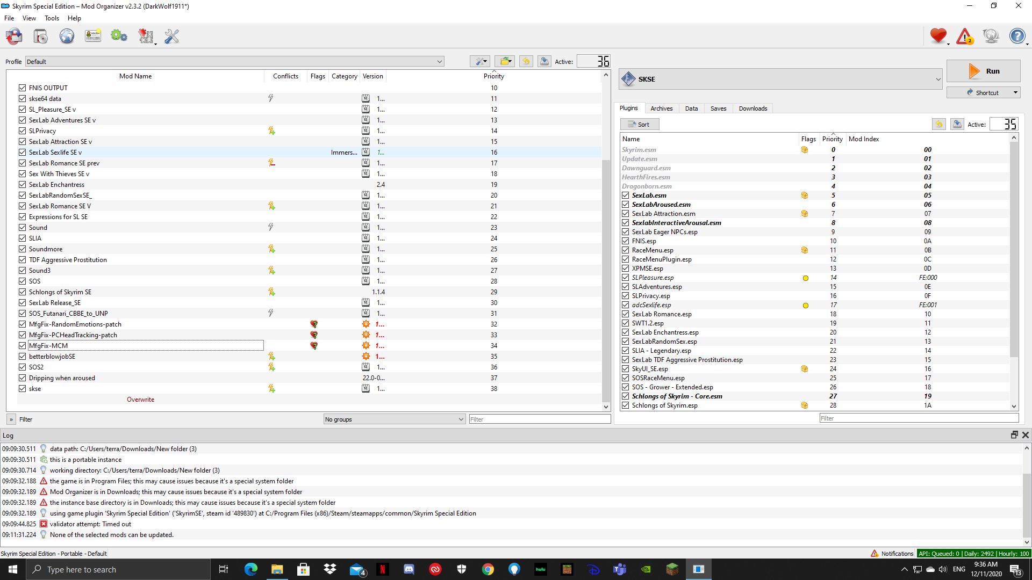This screenshot has width=1032, height=580.
Task: Toggle the Soundmore mod checkbox
Action: 22,249
